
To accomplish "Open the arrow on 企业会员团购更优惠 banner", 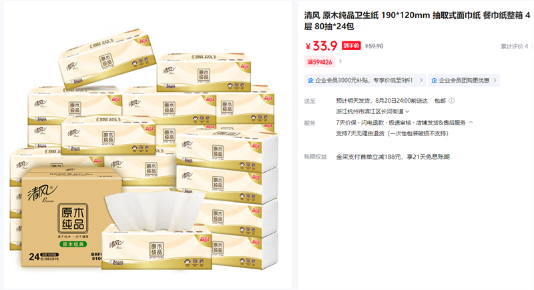I will [x=495, y=80].
